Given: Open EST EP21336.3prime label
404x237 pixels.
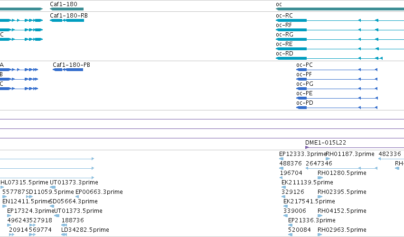Looking at the screenshot, I should (312, 220).
